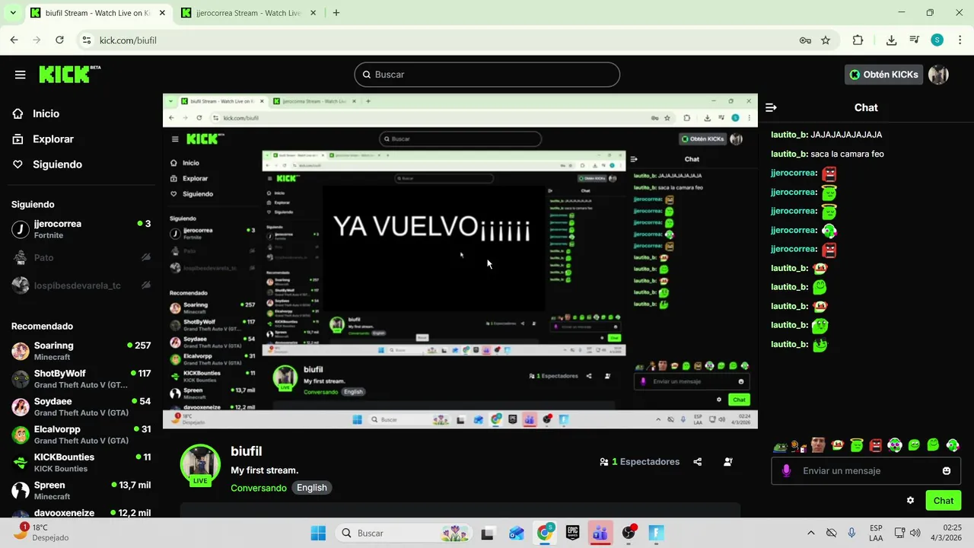Open the emoji picker smiley icon
This screenshot has width=974, height=548.
pyautogui.click(x=947, y=471)
